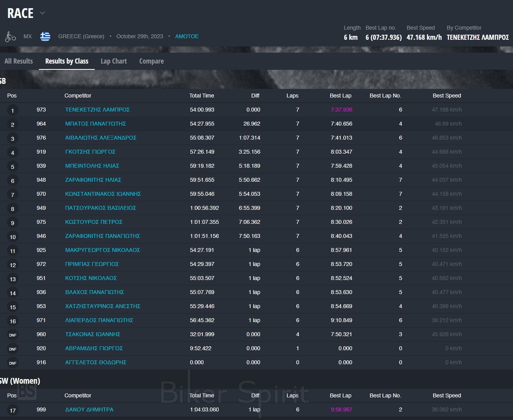Image resolution: width=513 pixels, height=420 pixels.
Task: Open the Compare tab
Action: [x=151, y=61]
